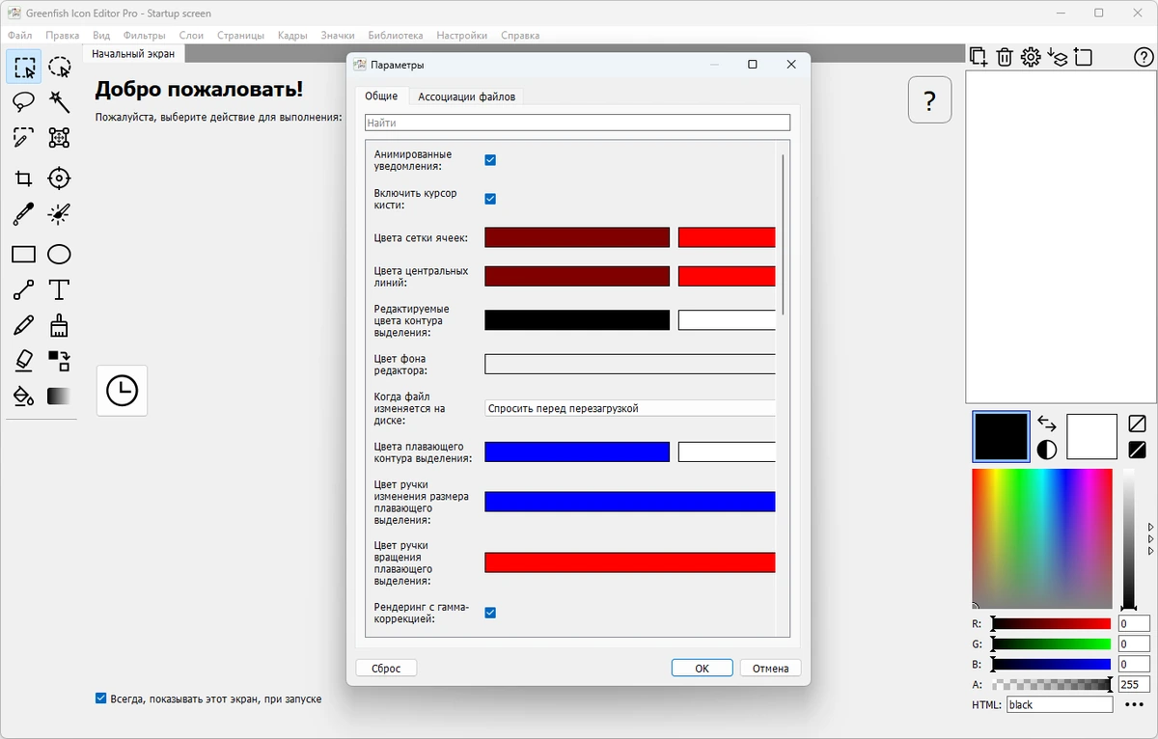Image resolution: width=1158 pixels, height=739 pixels.
Task: Click the trash delete layer icon
Action: [1005, 57]
